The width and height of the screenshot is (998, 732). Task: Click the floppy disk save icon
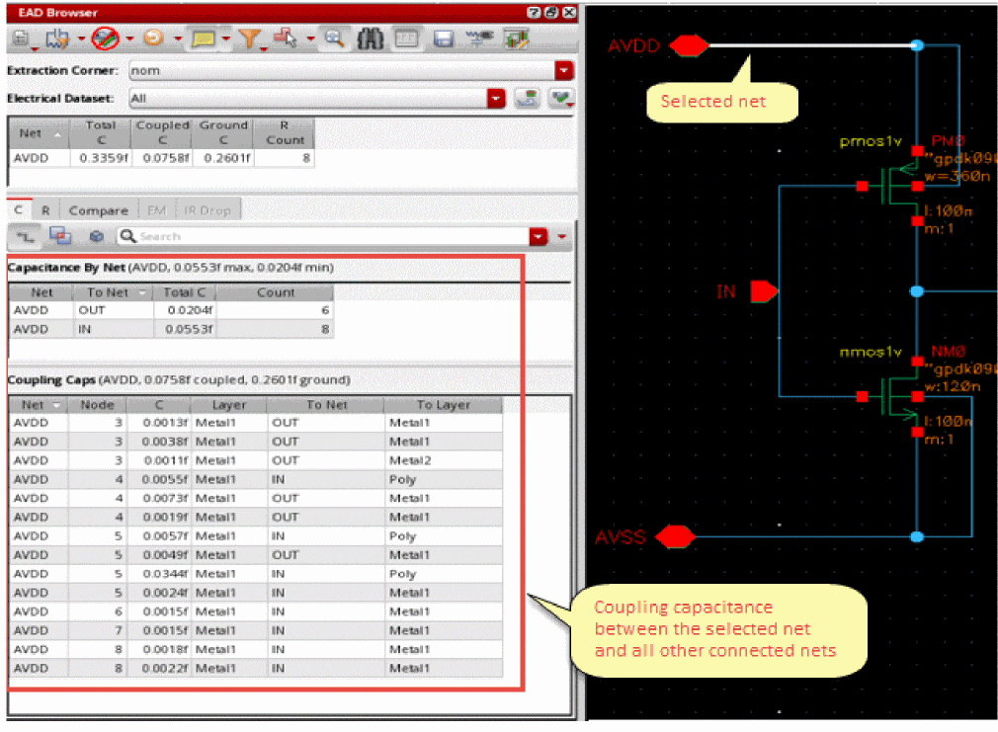(444, 40)
